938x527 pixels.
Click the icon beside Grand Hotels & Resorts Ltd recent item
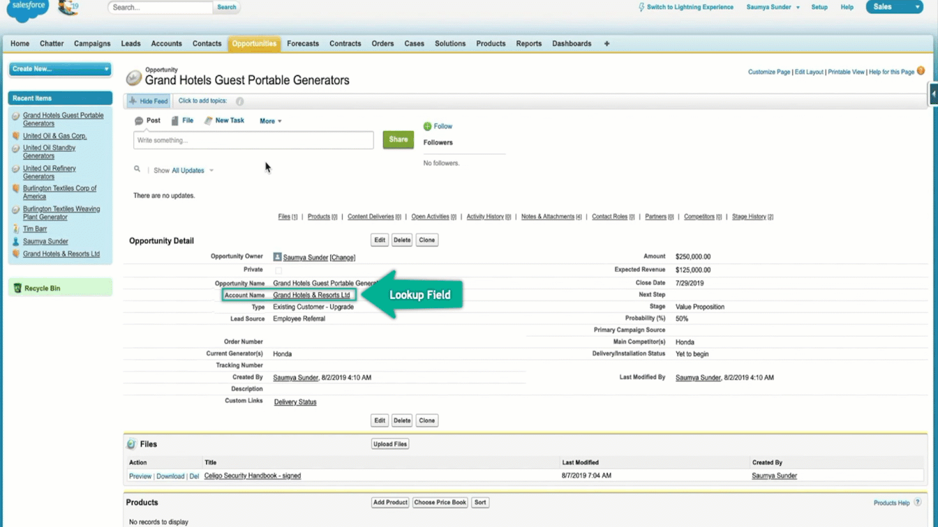[16, 254]
